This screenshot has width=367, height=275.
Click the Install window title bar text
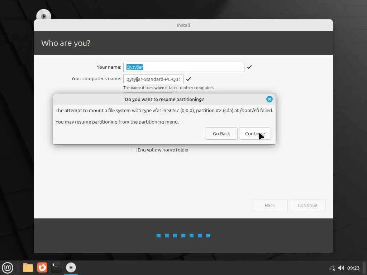183,25
